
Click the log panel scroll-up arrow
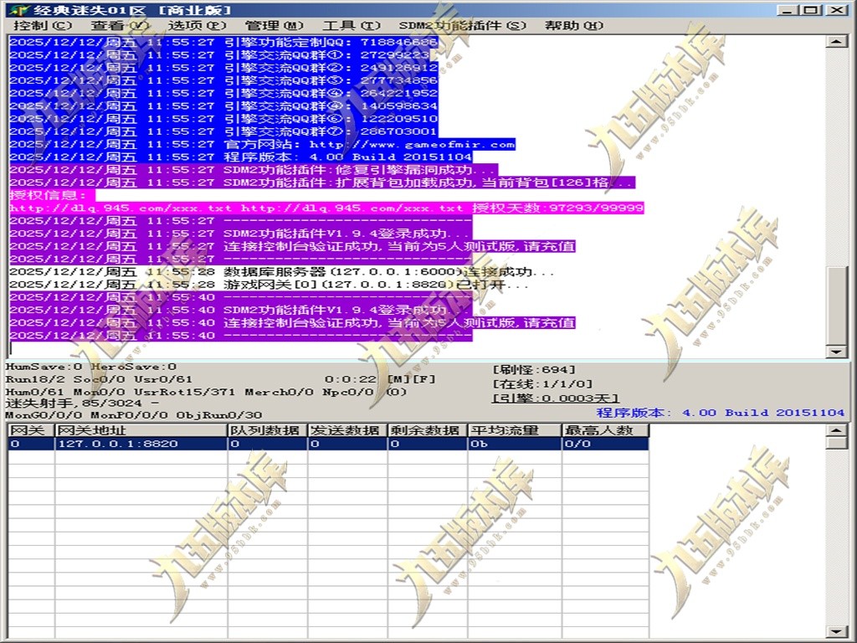coord(836,42)
